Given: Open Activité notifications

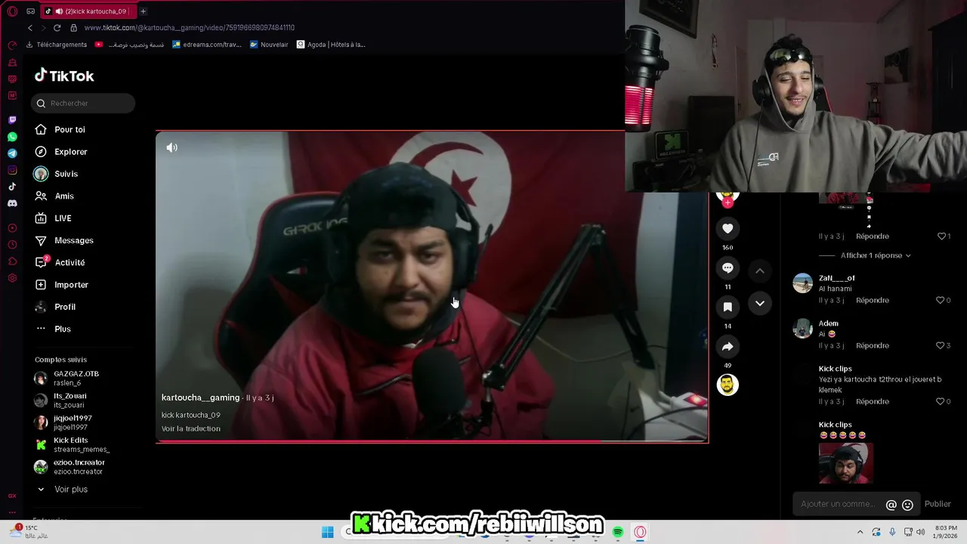Looking at the screenshot, I should [x=60, y=262].
